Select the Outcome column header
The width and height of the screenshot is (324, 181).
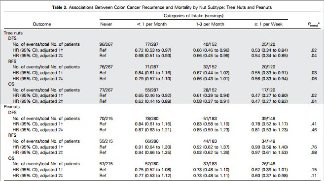[42, 24]
